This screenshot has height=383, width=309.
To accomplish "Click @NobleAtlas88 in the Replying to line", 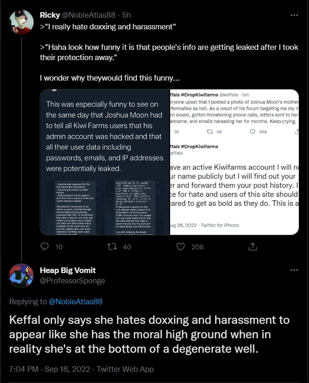I will pyautogui.click(x=76, y=301).
